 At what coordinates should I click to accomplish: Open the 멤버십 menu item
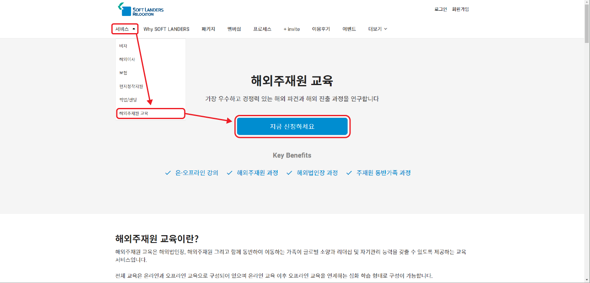coord(234,29)
